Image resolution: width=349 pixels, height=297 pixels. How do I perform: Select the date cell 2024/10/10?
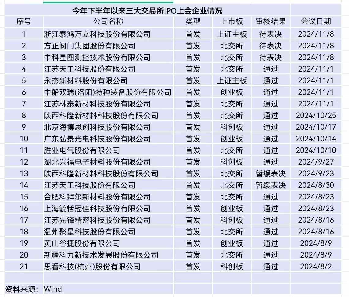point(316,150)
